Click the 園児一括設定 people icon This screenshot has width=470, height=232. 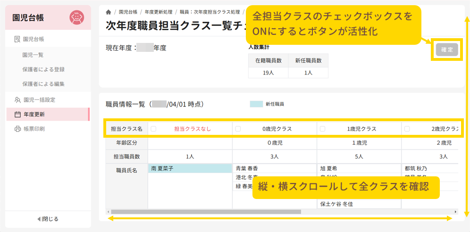pos(17,100)
